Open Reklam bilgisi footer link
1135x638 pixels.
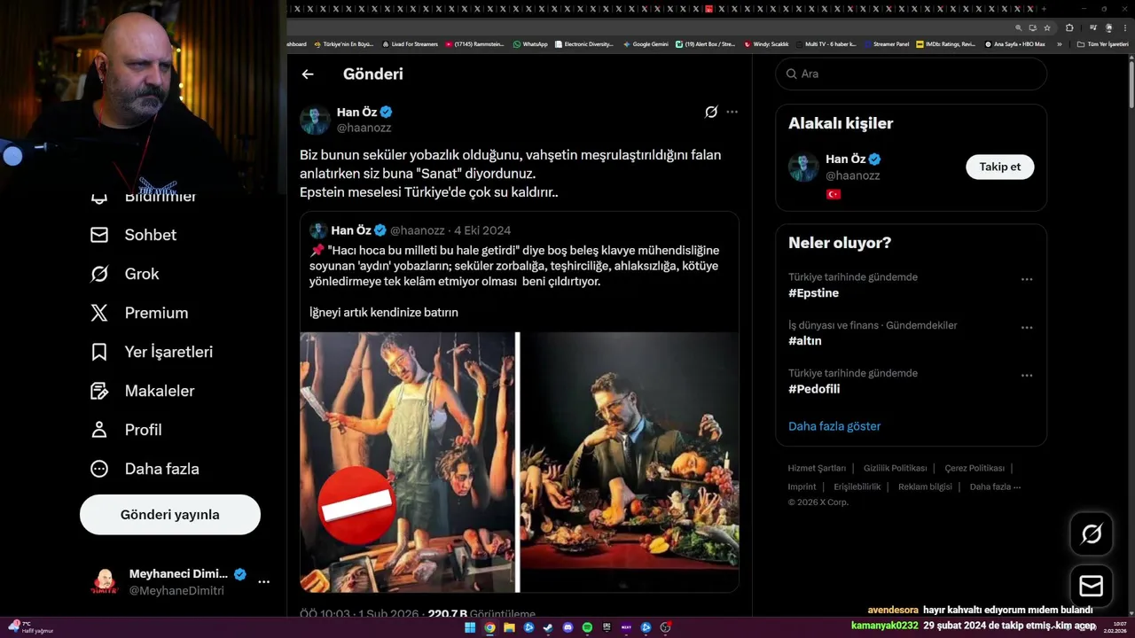click(925, 486)
